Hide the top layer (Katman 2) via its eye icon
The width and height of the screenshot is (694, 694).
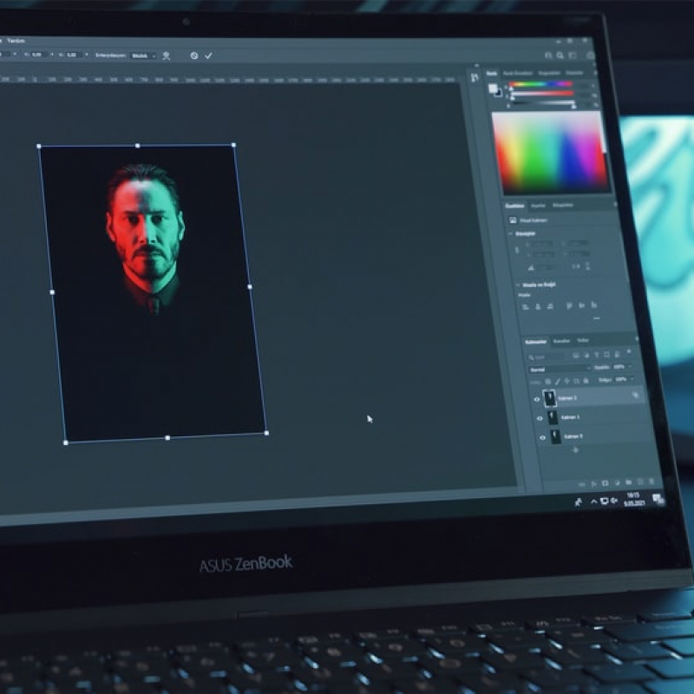[x=537, y=399]
